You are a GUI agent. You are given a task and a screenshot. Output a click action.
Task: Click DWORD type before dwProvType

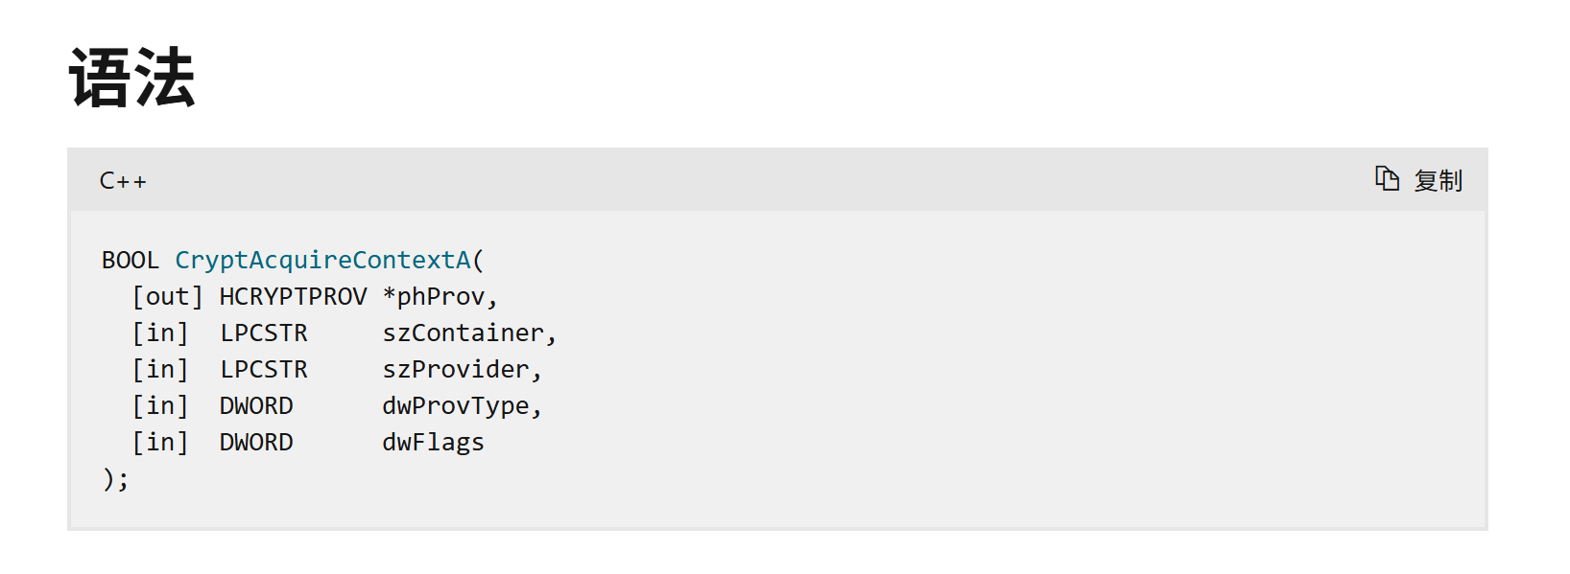[x=256, y=406]
